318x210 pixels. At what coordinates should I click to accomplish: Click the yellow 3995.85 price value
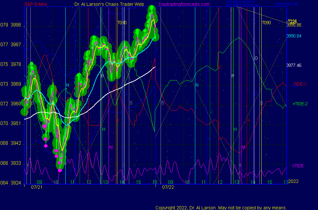coord(294,25)
